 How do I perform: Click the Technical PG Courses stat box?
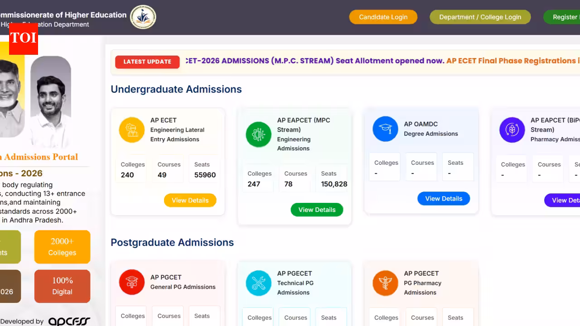[x=295, y=317]
